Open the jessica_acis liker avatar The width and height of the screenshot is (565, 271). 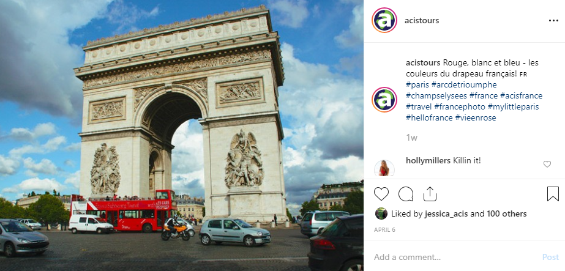click(x=381, y=213)
